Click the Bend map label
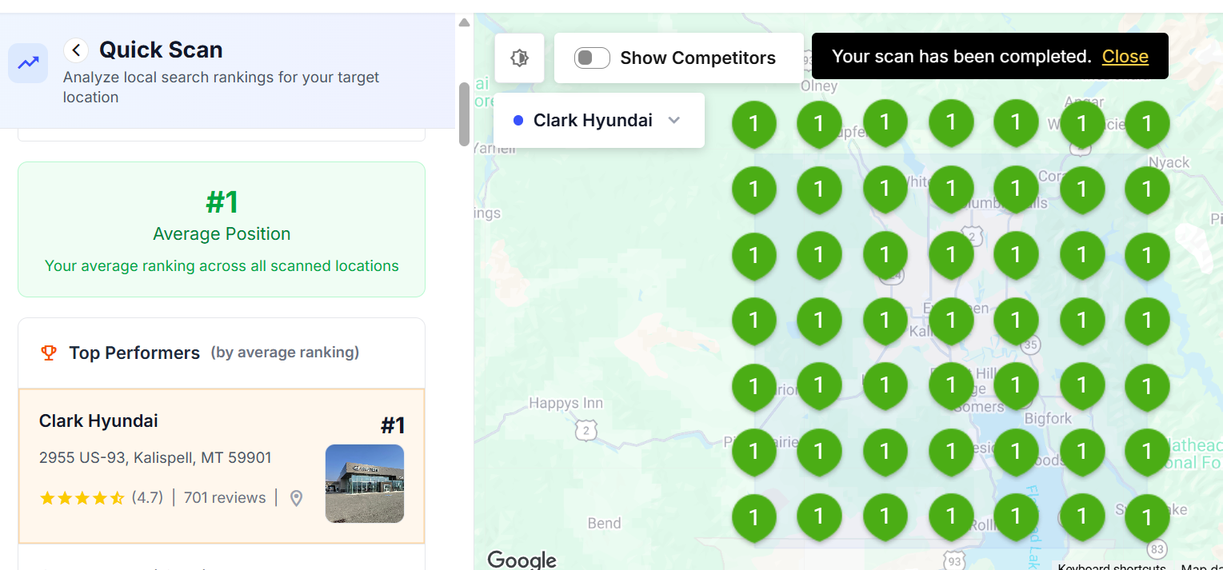The width and height of the screenshot is (1223, 570). pos(604,523)
